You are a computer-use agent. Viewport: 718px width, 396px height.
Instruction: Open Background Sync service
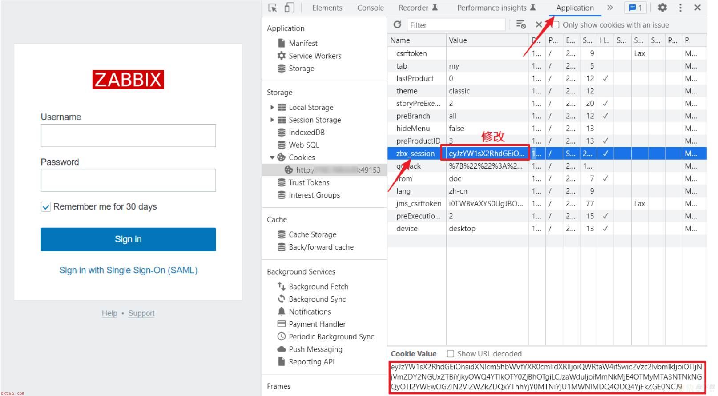pos(311,299)
